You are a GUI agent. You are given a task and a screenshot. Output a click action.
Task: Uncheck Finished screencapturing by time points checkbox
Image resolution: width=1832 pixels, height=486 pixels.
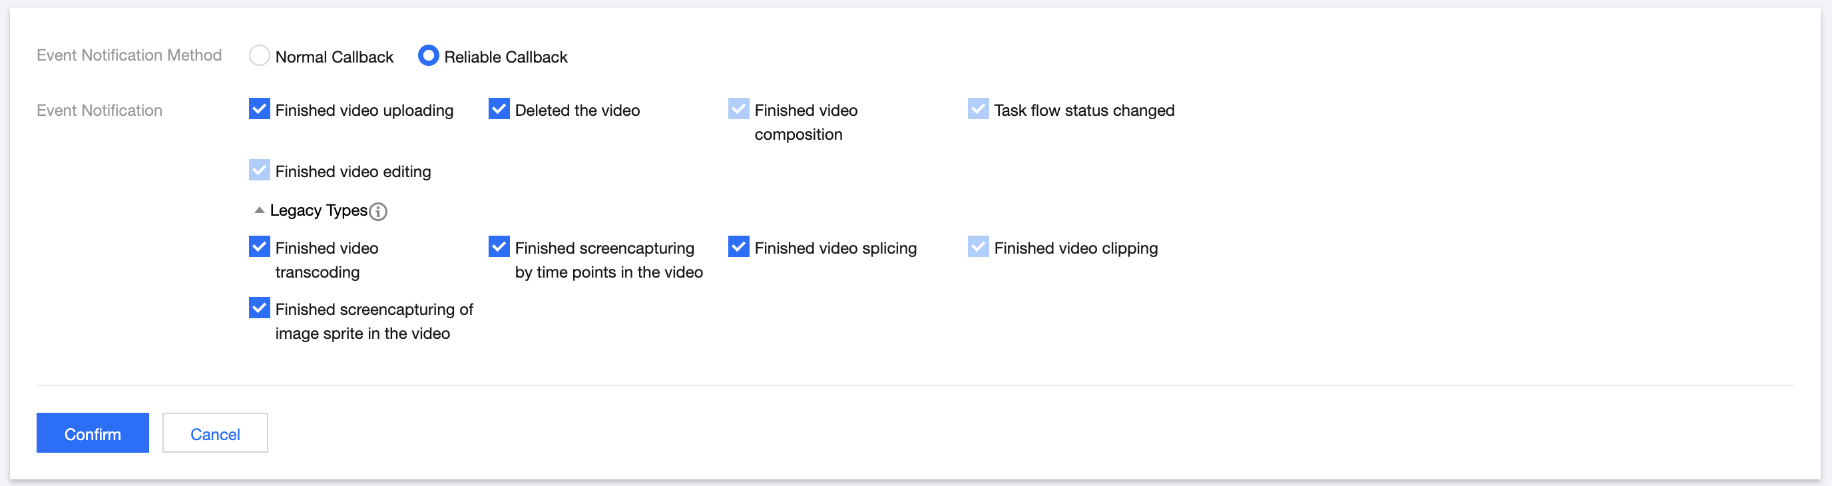(x=499, y=247)
